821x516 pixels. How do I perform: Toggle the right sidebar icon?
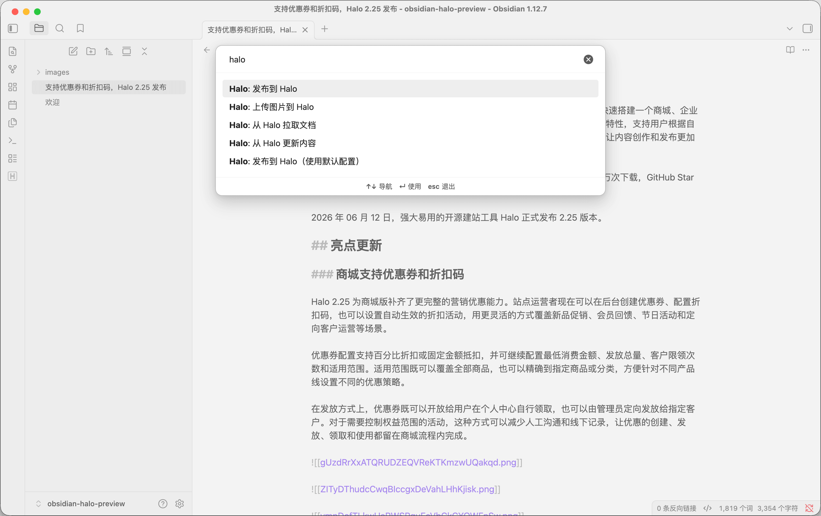[807, 28]
